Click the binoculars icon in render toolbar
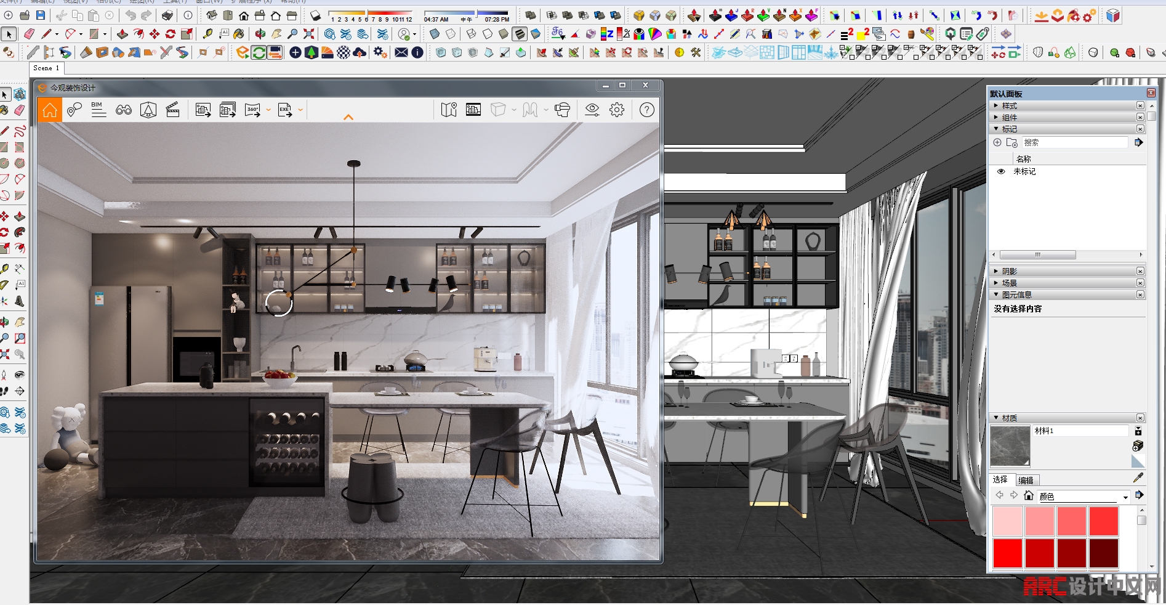Screen dimensions: 1166x605 [124, 110]
